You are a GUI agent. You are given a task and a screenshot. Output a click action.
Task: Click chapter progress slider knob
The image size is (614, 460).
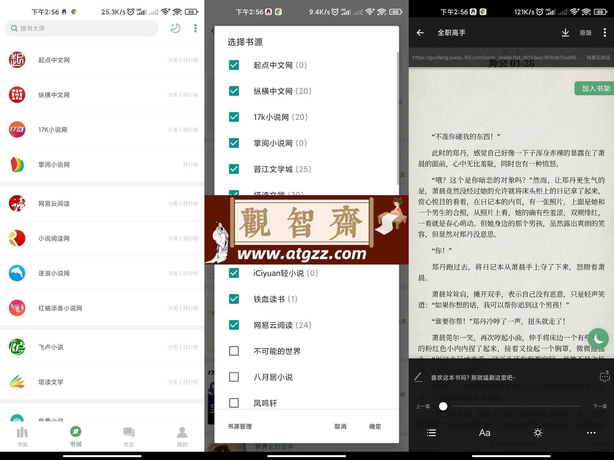[x=443, y=406]
